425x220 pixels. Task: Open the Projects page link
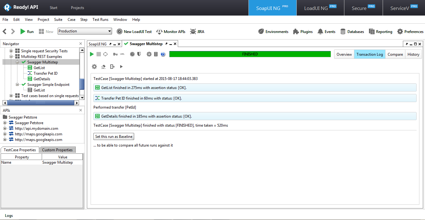click(x=78, y=8)
